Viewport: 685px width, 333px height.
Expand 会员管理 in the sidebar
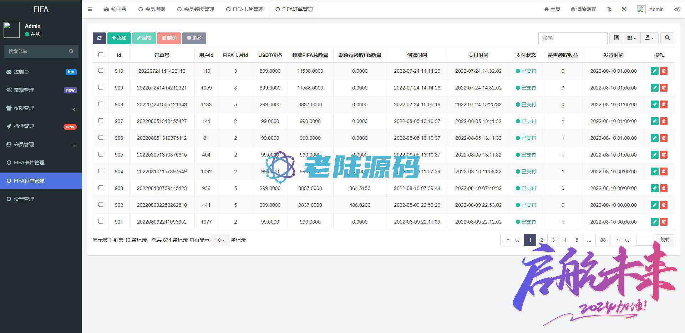point(41,144)
